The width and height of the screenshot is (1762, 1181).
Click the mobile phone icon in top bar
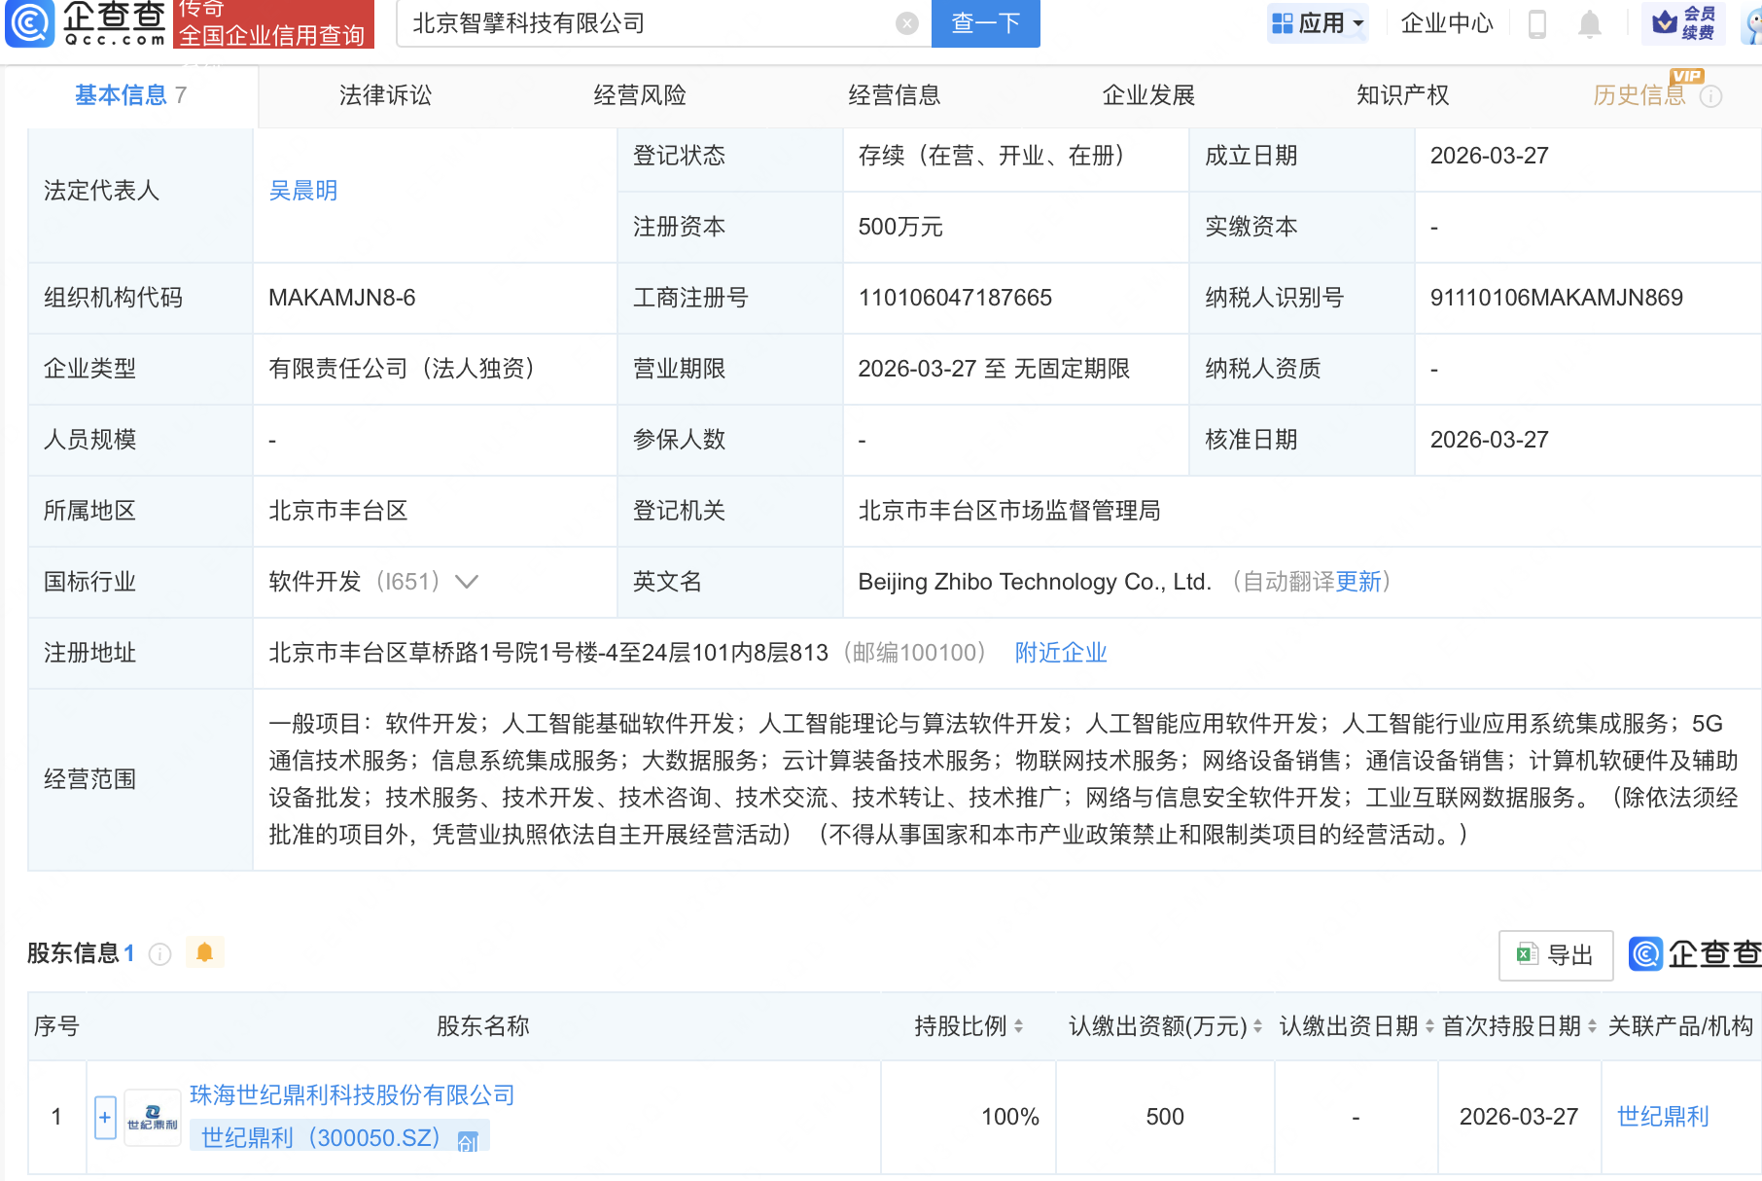point(1537,24)
